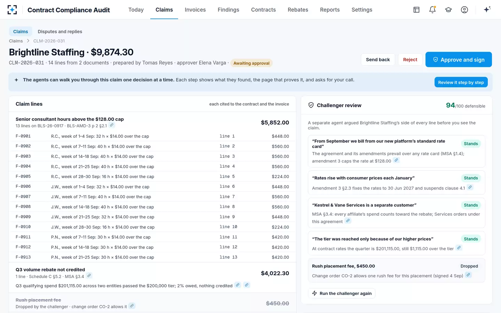Click the Contract Compliance Audit logo icon

tap(12, 10)
